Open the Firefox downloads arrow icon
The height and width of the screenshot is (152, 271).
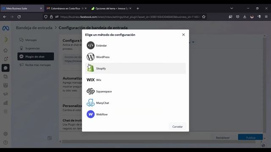click(245, 17)
